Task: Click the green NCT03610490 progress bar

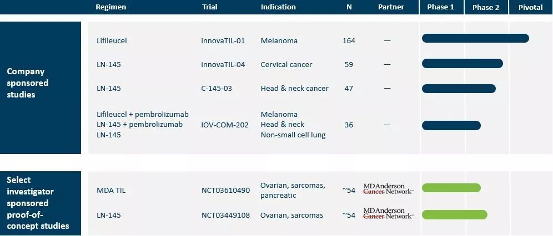Action: [x=451, y=188]
